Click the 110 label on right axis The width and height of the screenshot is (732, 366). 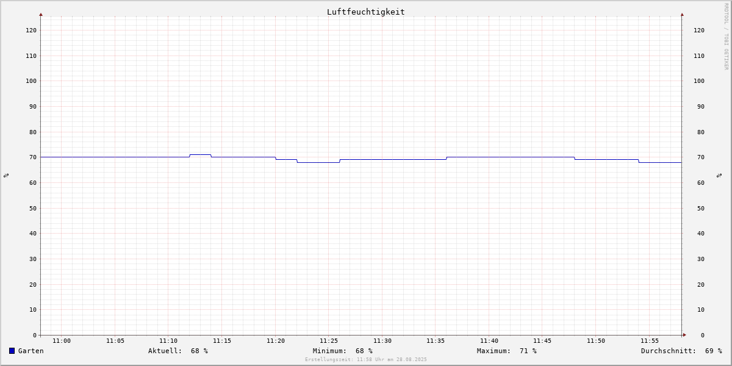pyautogui.click(x=699, y=56)
